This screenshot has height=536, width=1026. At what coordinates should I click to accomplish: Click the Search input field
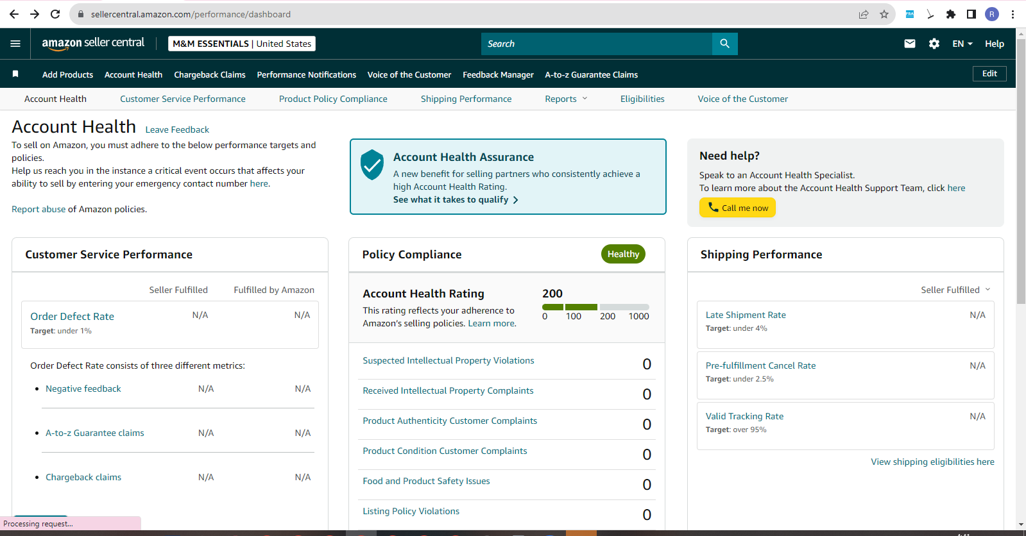point(597,44)
